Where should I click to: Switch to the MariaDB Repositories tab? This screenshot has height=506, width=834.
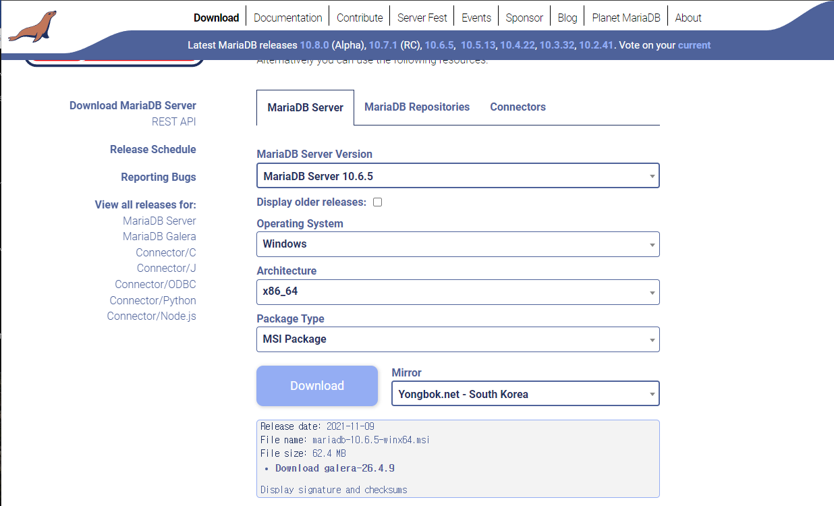417,107
